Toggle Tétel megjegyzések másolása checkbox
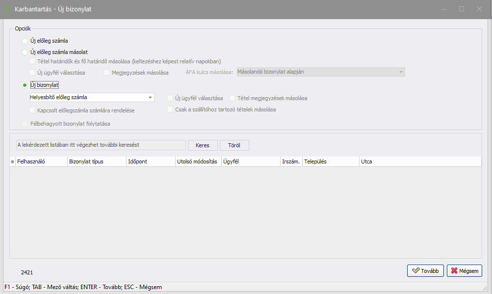The image size is (492, 294). [x=233, y=98]
